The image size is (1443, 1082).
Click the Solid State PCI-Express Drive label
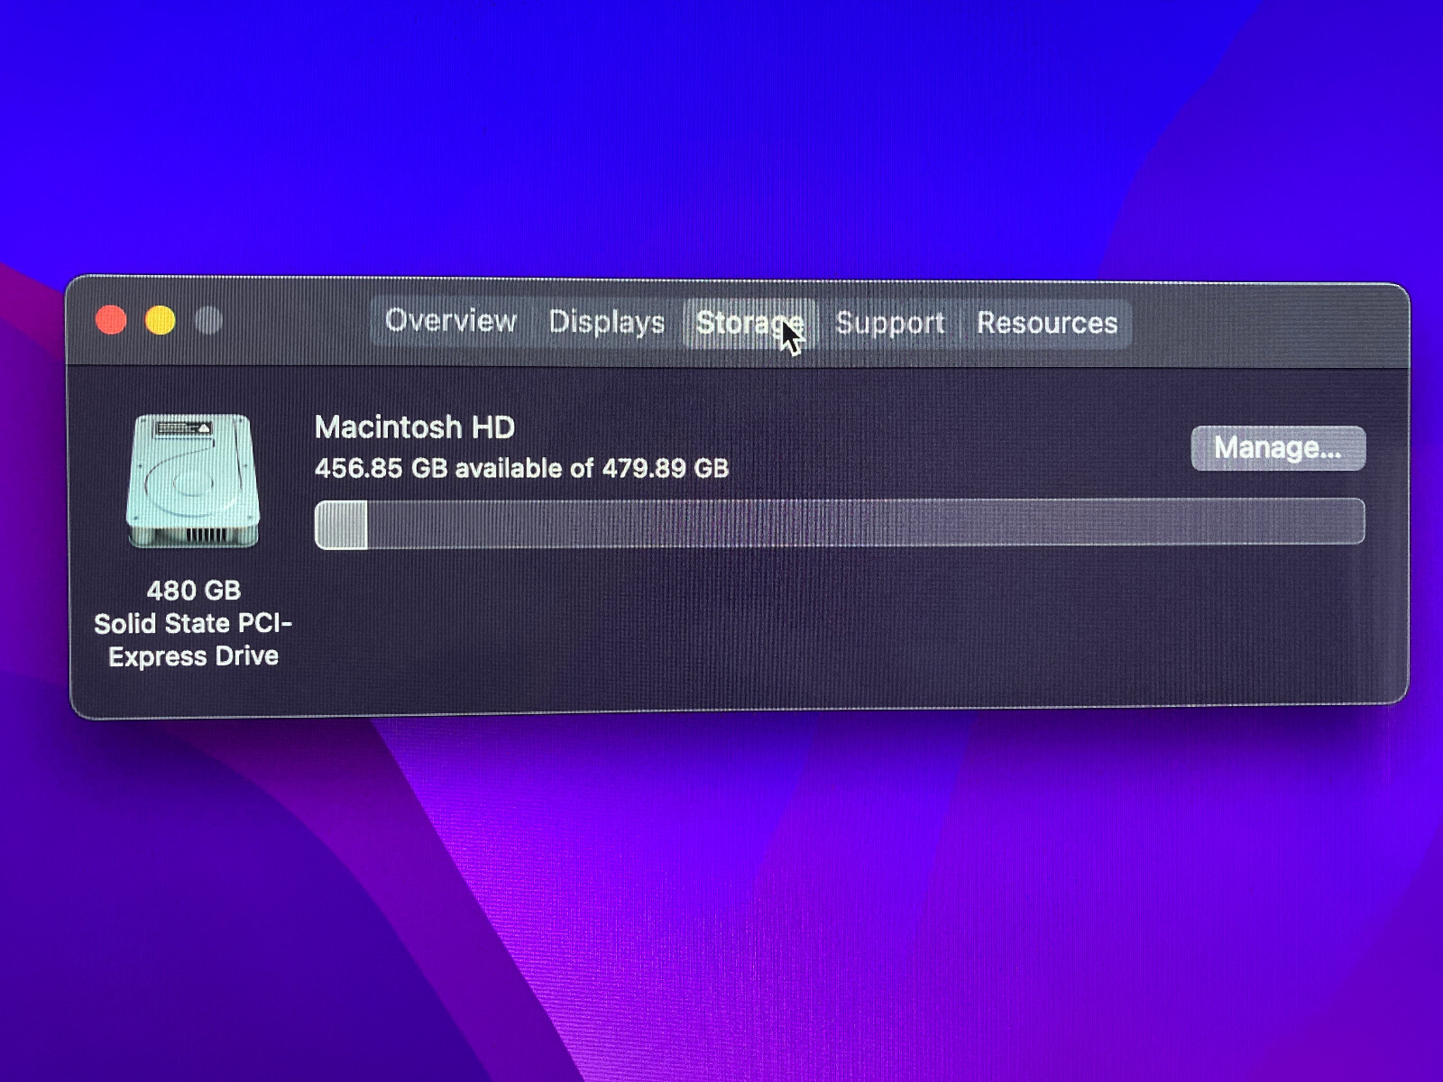pos(193,640)
